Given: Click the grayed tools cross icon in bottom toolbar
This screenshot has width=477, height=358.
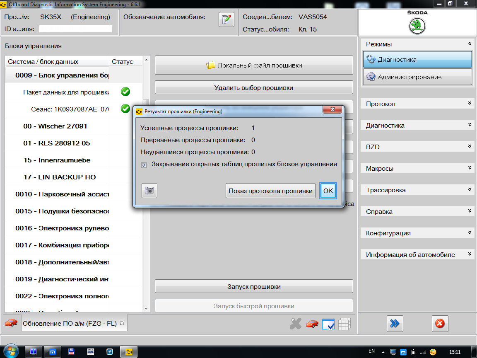Looking at the screenshot, I should click(295, 324).
